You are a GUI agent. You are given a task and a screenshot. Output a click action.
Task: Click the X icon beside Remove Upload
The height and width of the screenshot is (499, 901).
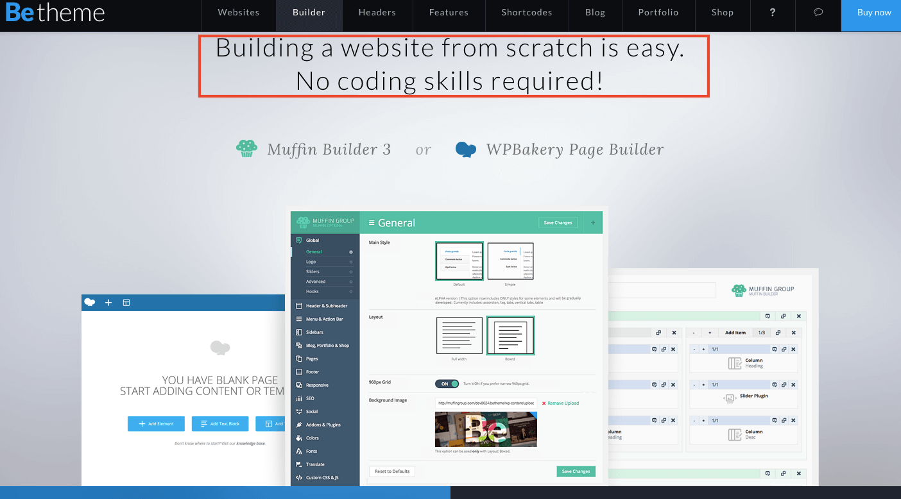544,403
